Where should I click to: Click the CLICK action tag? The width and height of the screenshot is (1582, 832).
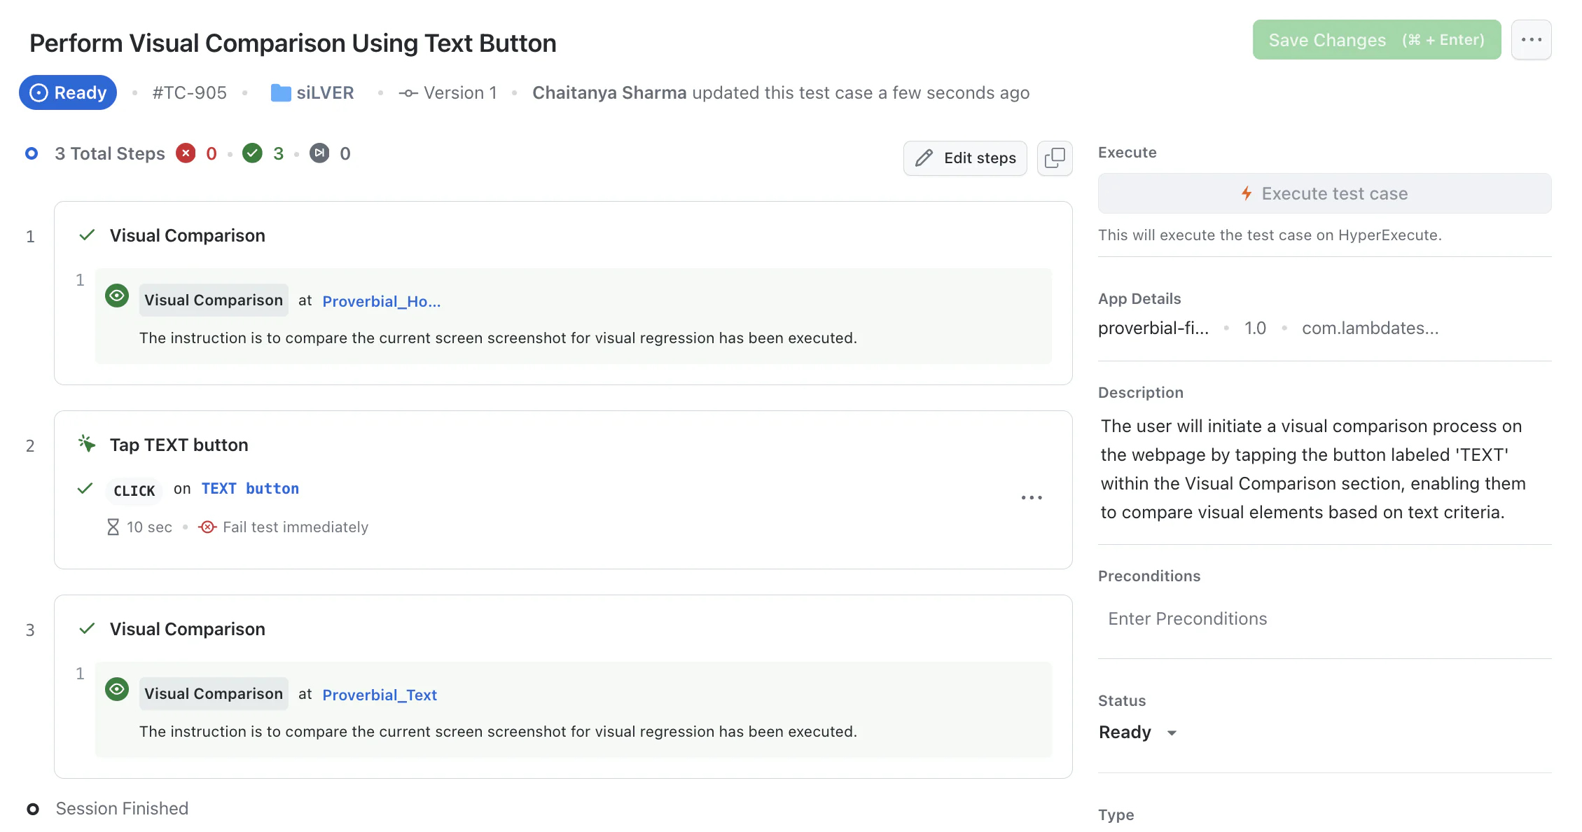[134, 490]
